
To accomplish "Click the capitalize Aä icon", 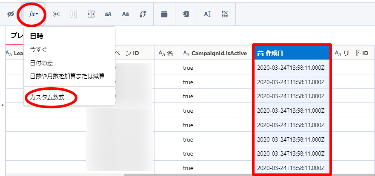I will click(125, 14).
